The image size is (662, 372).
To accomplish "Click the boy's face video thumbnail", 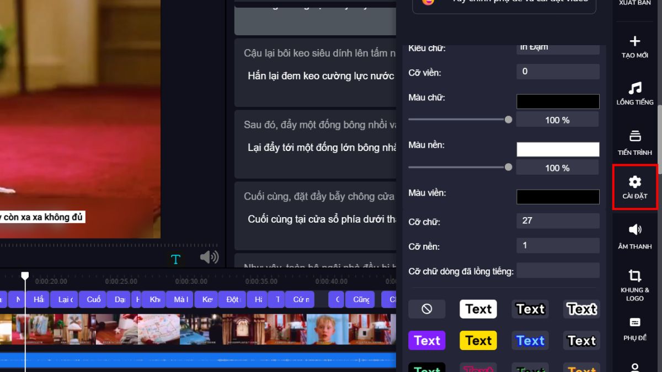I will (327, 329).
